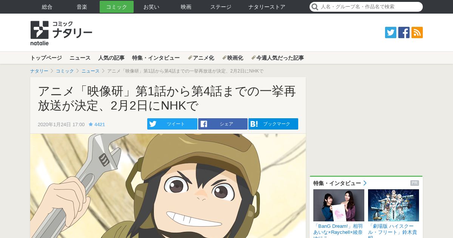Open Natalie's Facebook page icon
453x238 pixels.
pyautogui.click(x=404, y=32)
